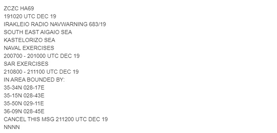Screen dimensions: 277x133
Task: Select coordinate 35-50N 029-11E
Action: pos(24,103)
